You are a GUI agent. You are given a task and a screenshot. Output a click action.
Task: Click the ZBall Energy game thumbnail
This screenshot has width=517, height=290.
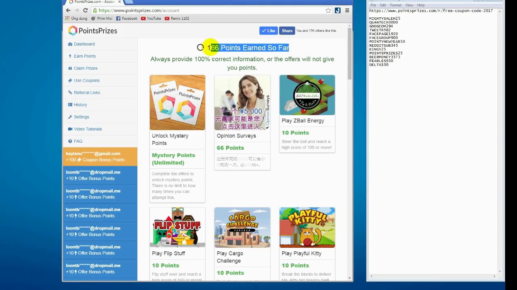click(307, 95)
